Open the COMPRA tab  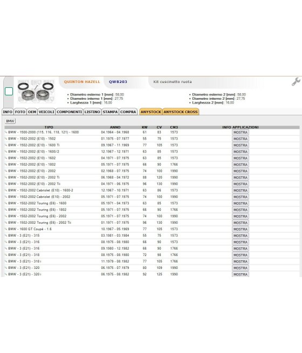tap(128, 112)
